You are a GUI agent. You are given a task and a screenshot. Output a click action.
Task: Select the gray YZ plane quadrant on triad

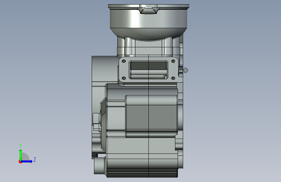[x=25, y=157]
